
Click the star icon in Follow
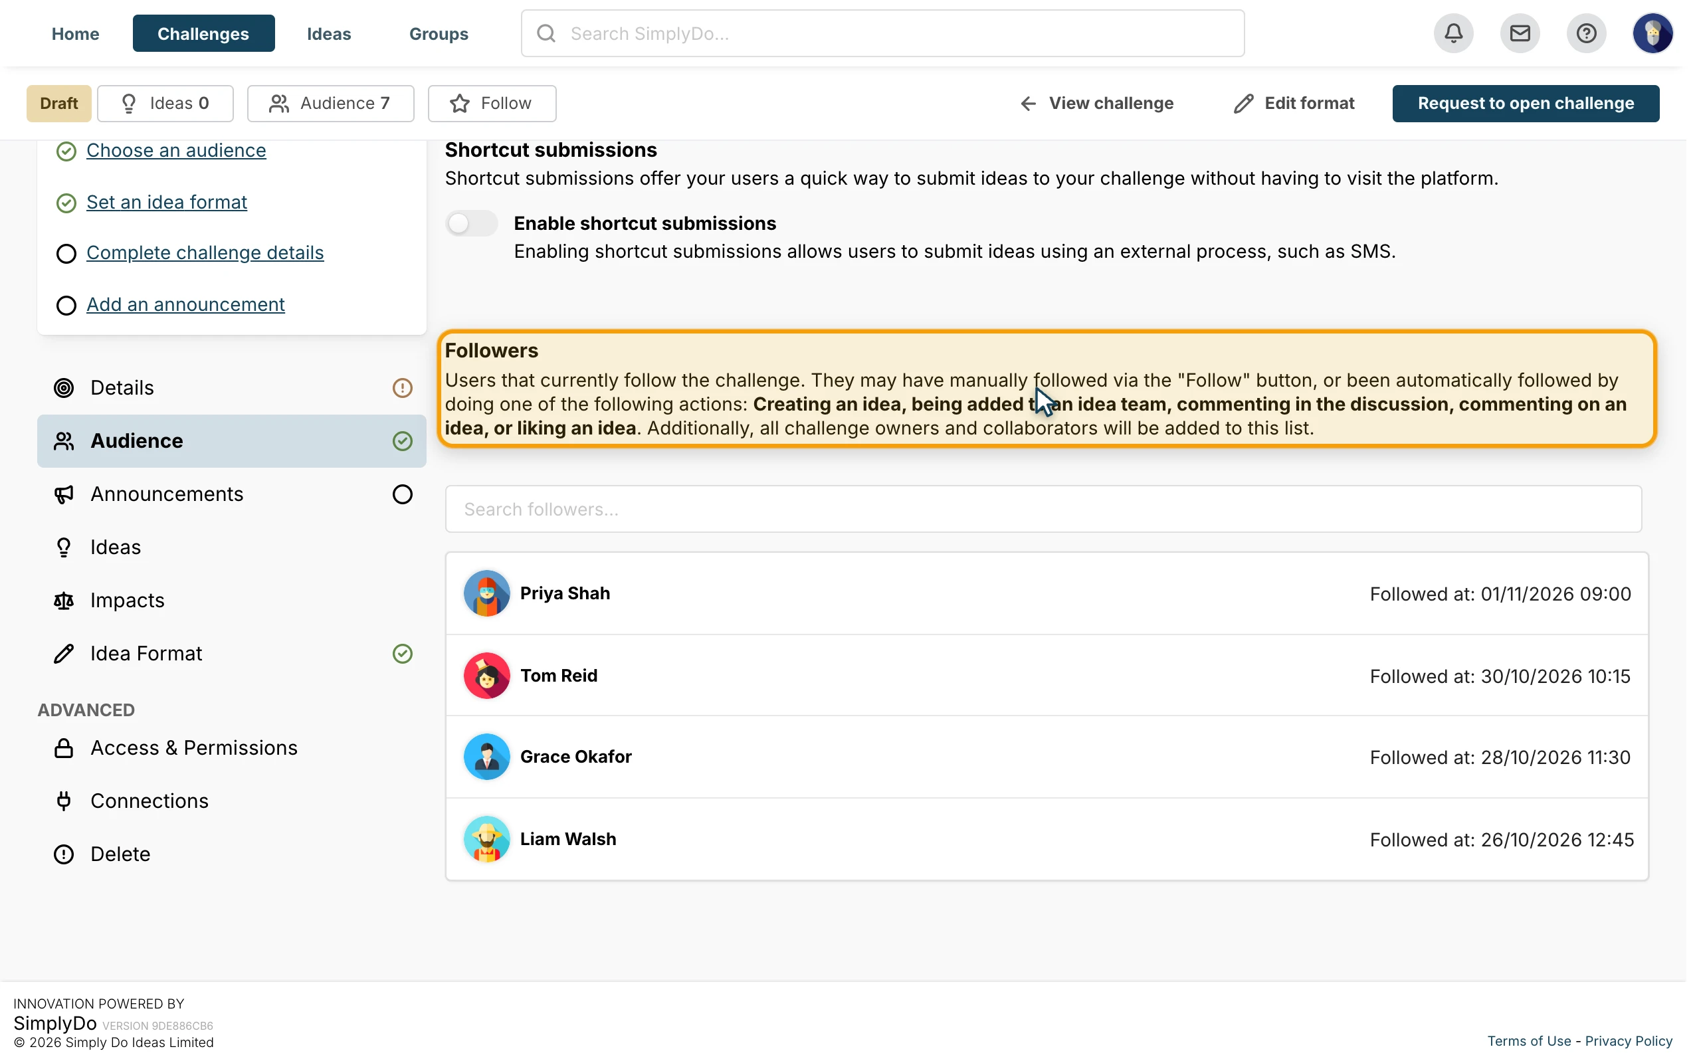(460, 104)
